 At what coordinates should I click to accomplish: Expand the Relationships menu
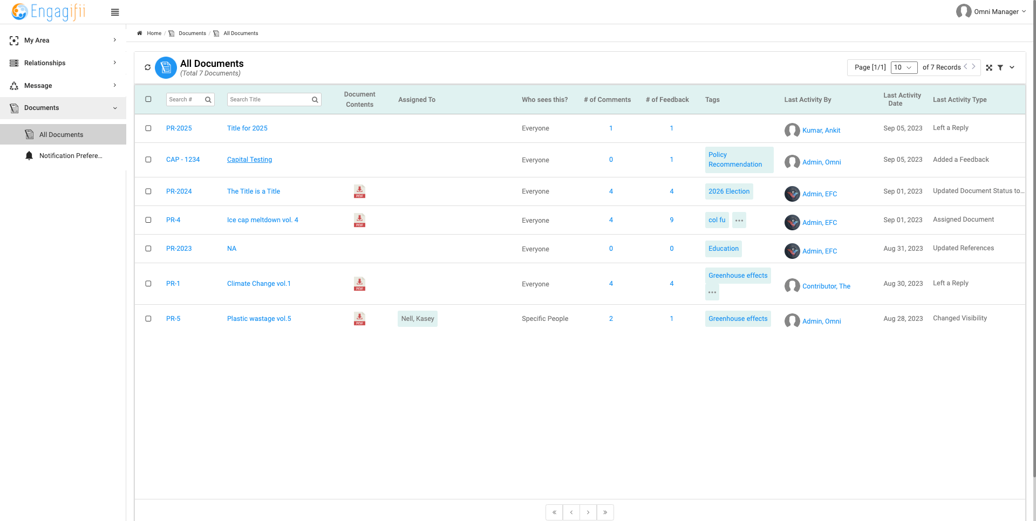coord(63,63)
